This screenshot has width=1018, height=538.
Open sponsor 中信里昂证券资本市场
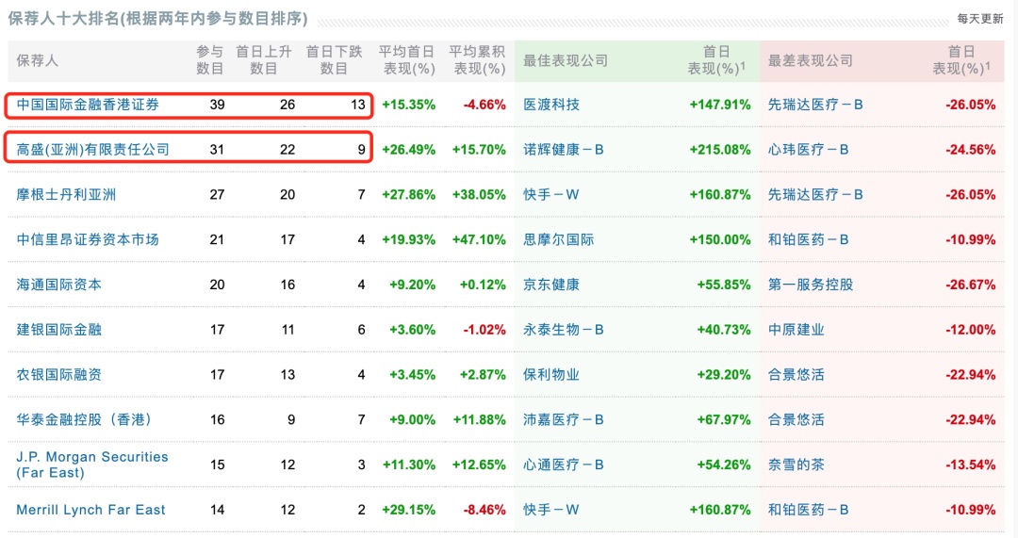[88, 239]
